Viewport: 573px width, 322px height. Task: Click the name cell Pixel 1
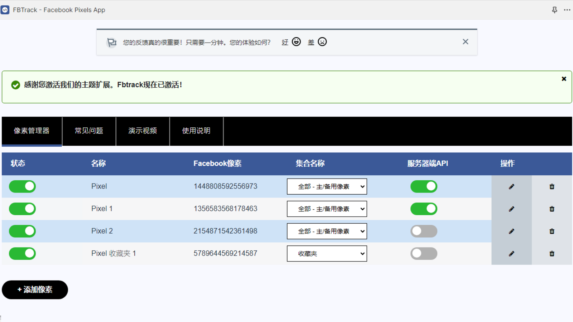click(x=102, y=209)
